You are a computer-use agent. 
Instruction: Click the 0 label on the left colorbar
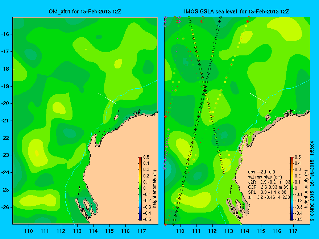coord(145,188)
